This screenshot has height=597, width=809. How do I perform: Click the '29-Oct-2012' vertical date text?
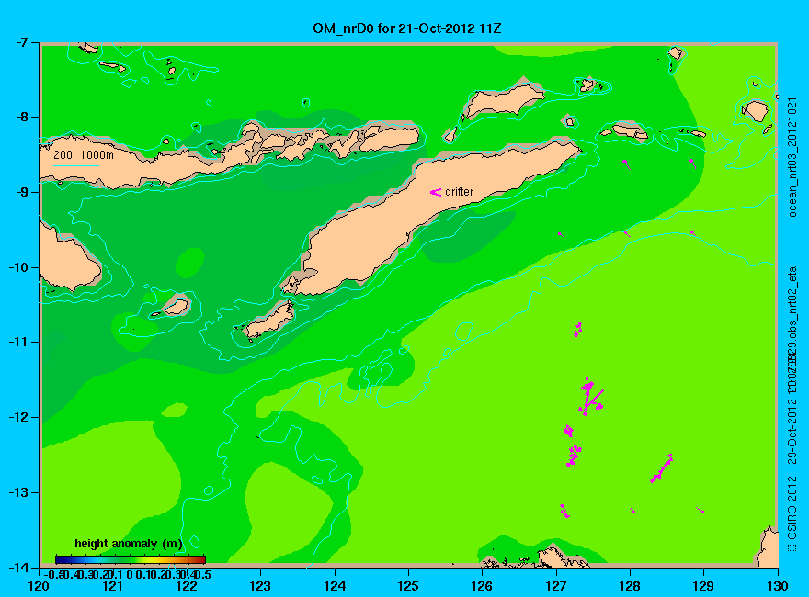click(792, 430)
